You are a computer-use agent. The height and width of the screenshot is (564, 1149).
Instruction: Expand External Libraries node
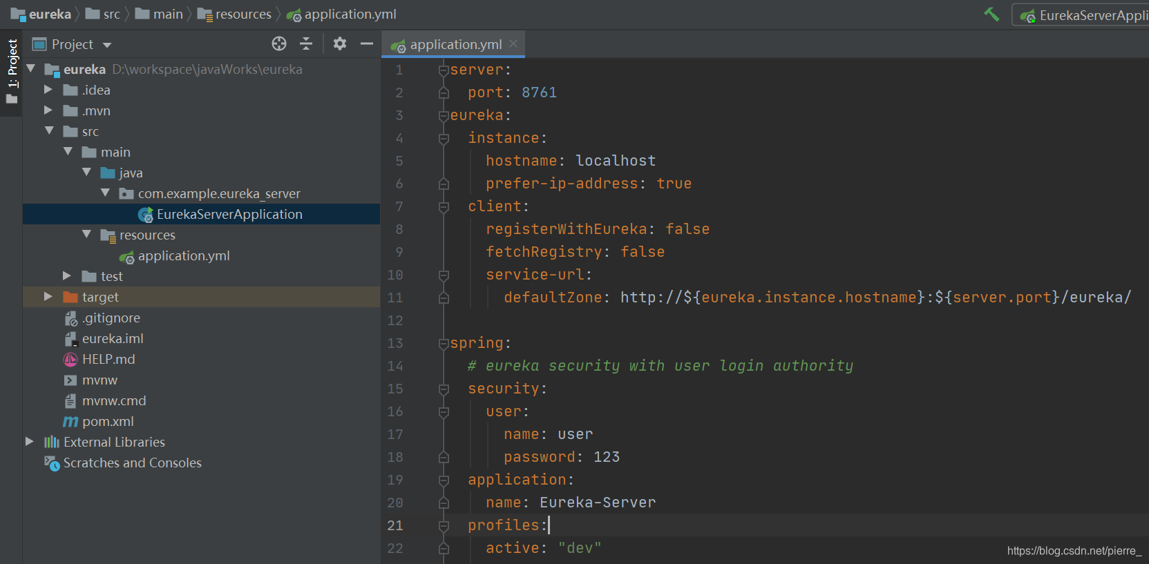pos(30,441)
